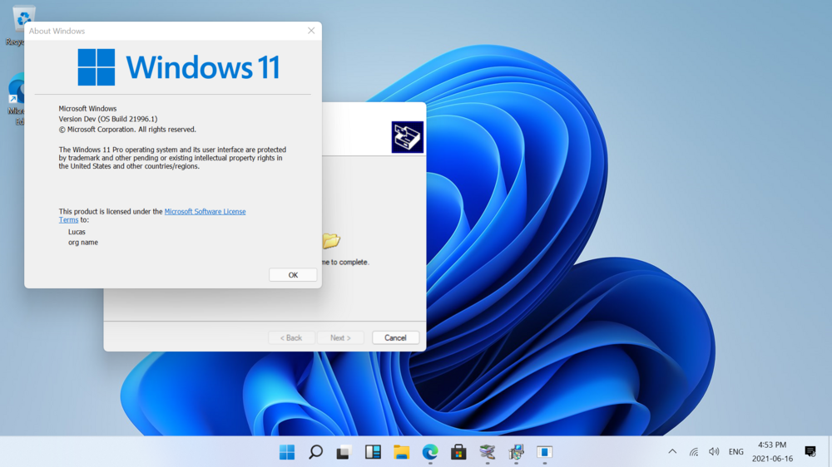
Task: Select the About Windows taskbar app icon
Action: [x=544, y=452]
